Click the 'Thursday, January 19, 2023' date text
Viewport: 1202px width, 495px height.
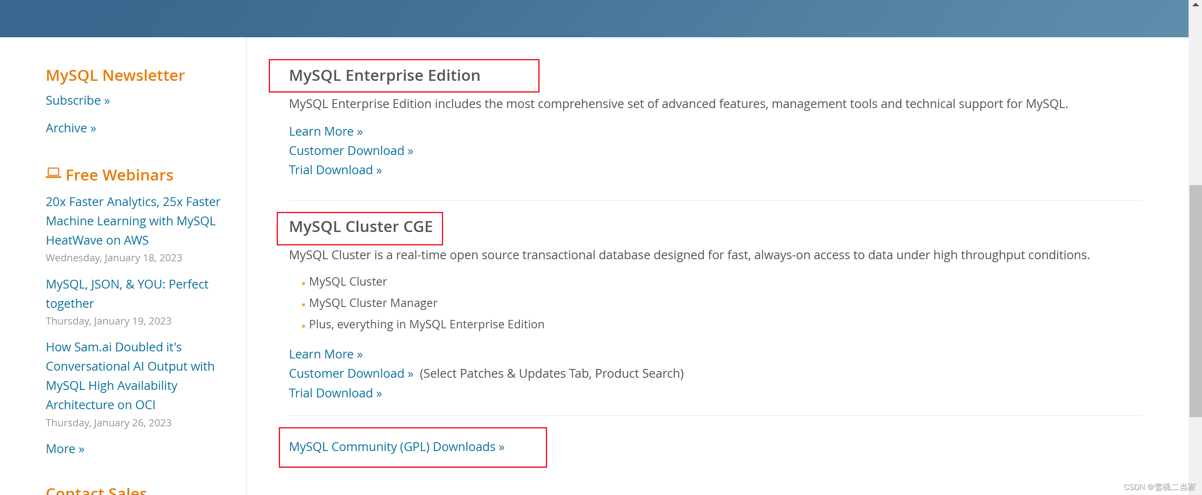(109, 321)
